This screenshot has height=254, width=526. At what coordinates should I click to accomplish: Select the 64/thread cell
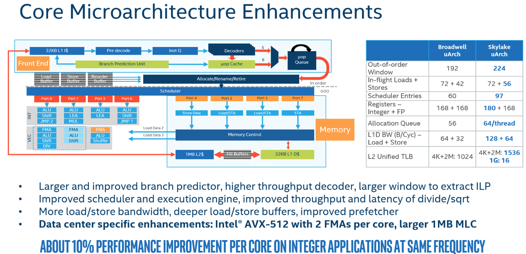coord(499,123)
